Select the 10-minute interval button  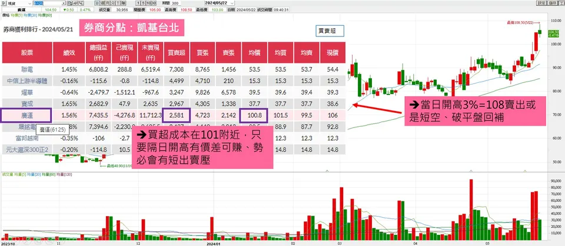point(148,4)
